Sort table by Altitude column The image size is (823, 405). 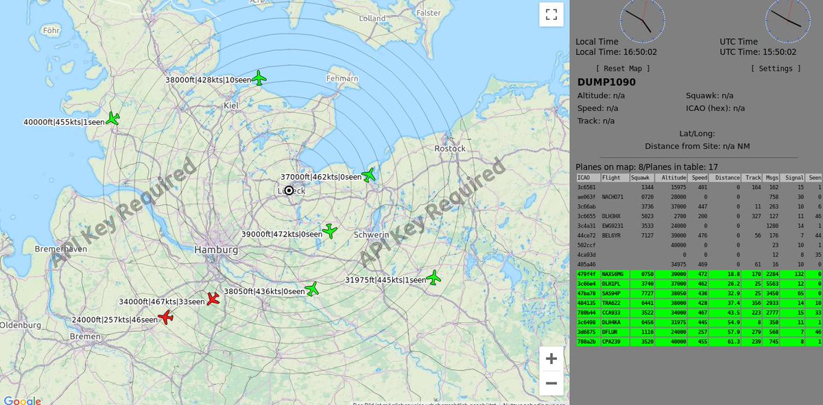671,177
